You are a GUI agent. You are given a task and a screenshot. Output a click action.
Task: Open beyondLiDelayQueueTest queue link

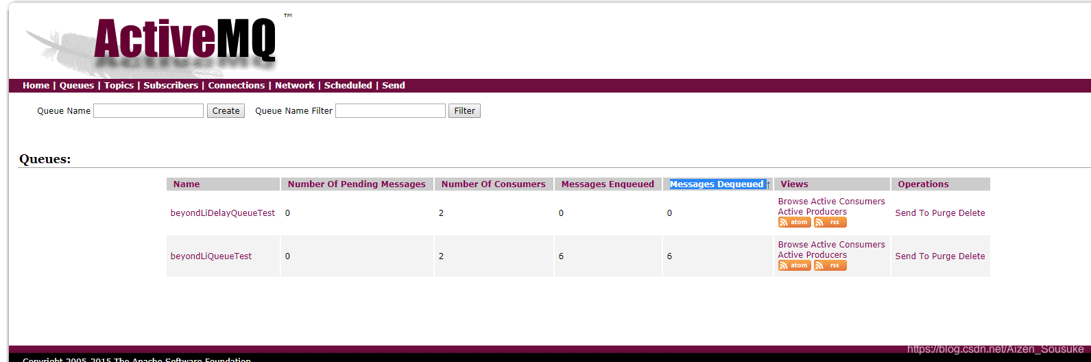223,213
